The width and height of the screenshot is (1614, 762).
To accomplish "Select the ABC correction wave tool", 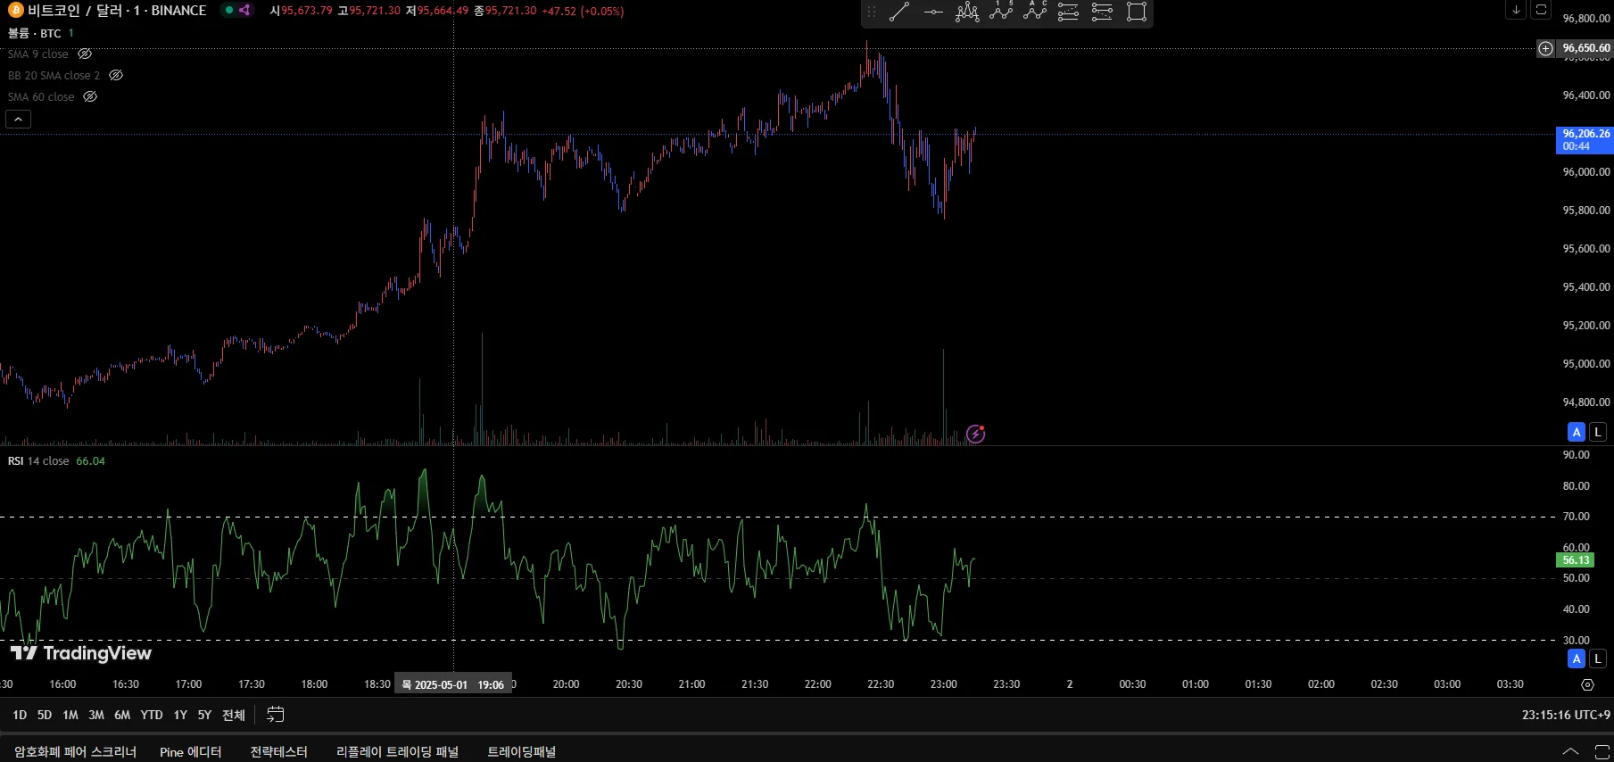I will tap(1035, 12).
